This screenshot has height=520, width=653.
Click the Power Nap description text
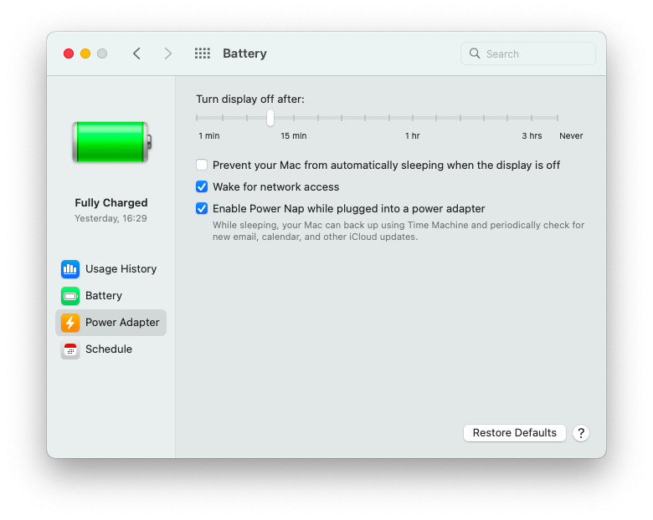[x=398, y=231]
